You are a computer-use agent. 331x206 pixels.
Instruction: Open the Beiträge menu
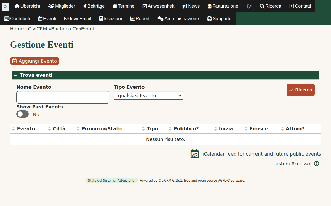click(x=94, y=6)
